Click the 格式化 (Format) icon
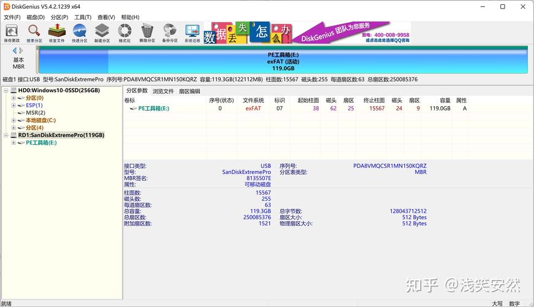Viewport: 534px width, 307px height. (124, 33)
